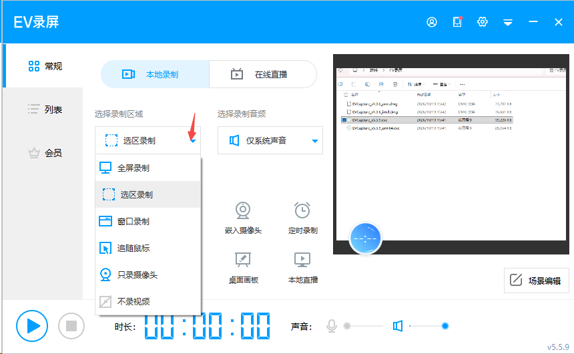Viewport: 574px width, 354px height.
Task: Choose 只录摄像头 from the dropdown list
Action: [x=148, y=275]
